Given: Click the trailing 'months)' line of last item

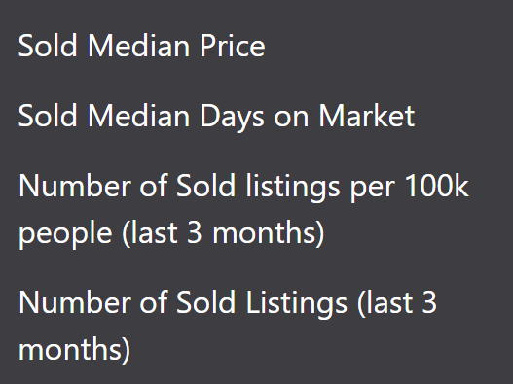Looking at the screenshot, I should (x=75, y=349).
